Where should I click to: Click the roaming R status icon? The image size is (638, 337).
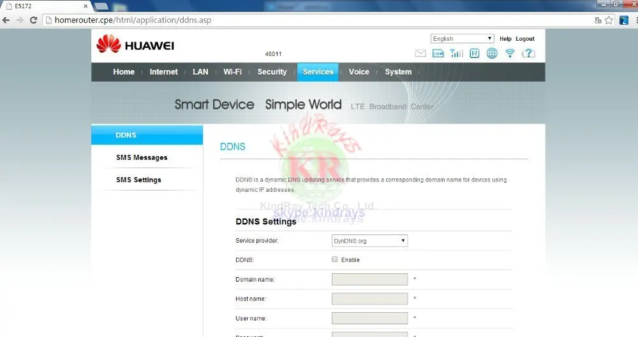tap(475, 54)
